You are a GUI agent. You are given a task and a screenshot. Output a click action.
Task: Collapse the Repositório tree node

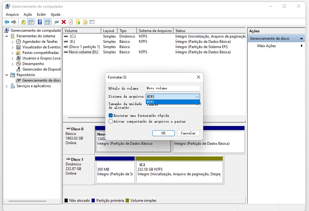point(7,75)
